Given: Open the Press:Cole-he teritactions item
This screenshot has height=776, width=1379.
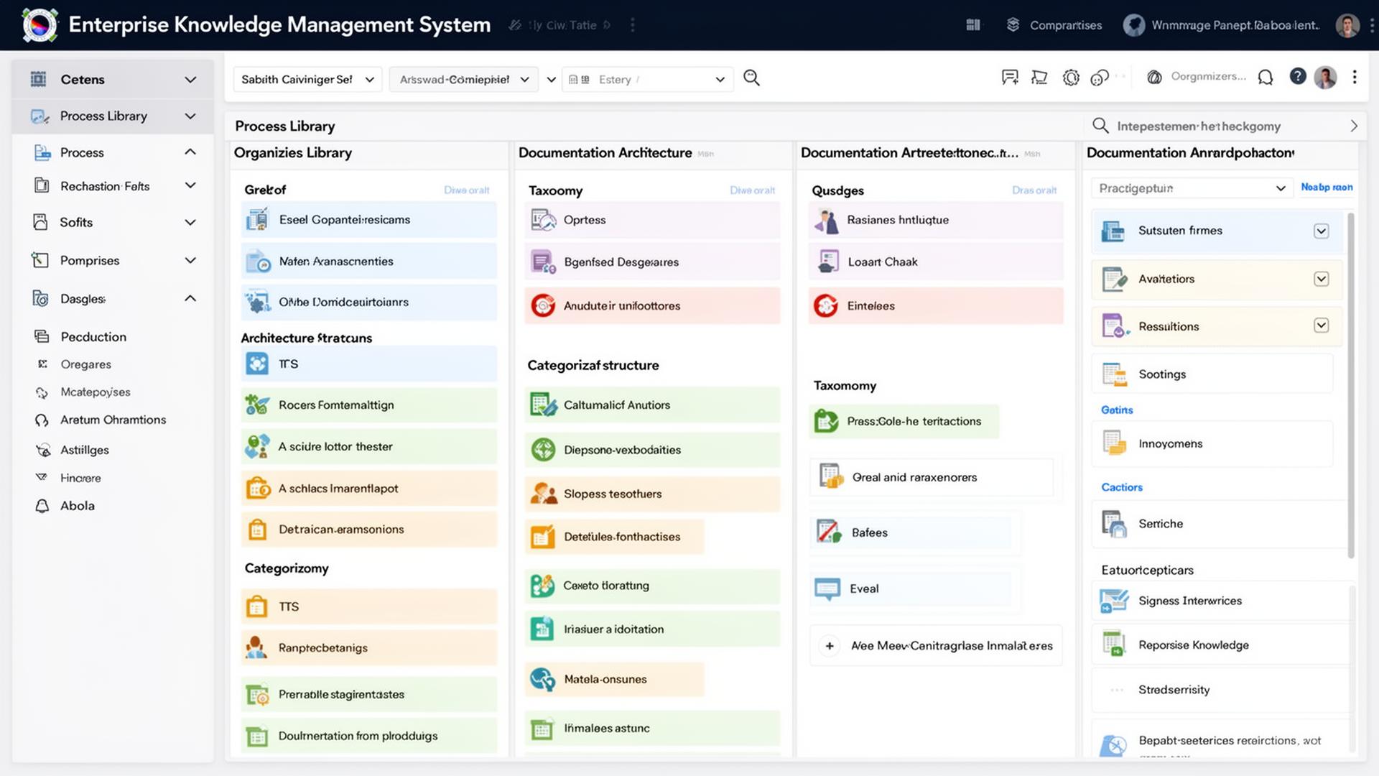Looking at the screenshot, I should 904,421.
